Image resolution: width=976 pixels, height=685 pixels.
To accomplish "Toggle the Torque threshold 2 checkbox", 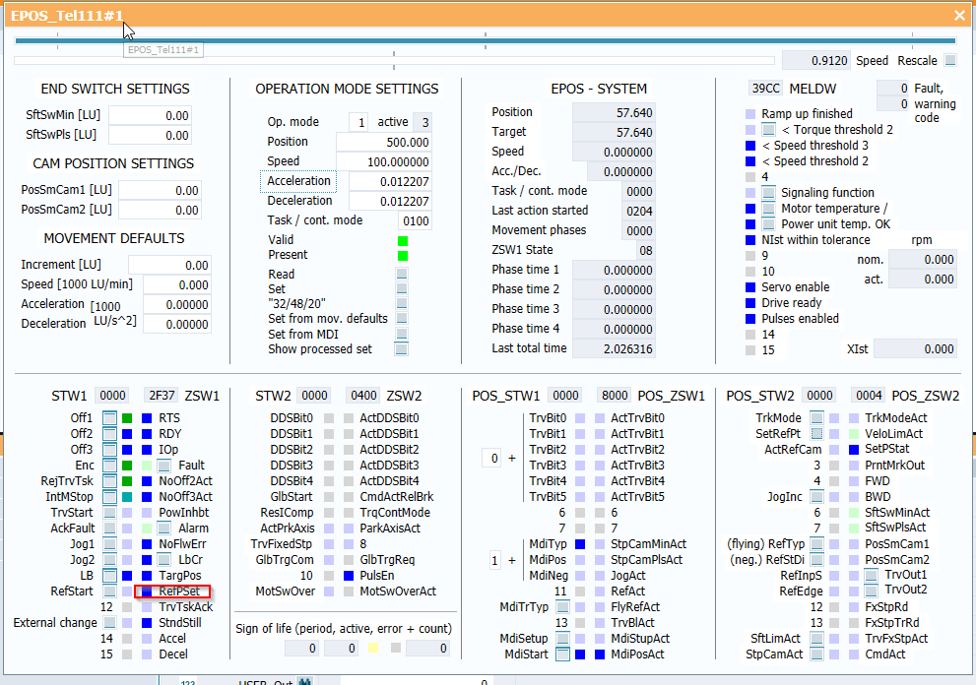I will point(769,129).
